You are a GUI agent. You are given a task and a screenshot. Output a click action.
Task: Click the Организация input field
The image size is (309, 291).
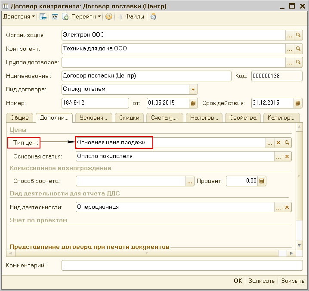(x=173, y=35)
